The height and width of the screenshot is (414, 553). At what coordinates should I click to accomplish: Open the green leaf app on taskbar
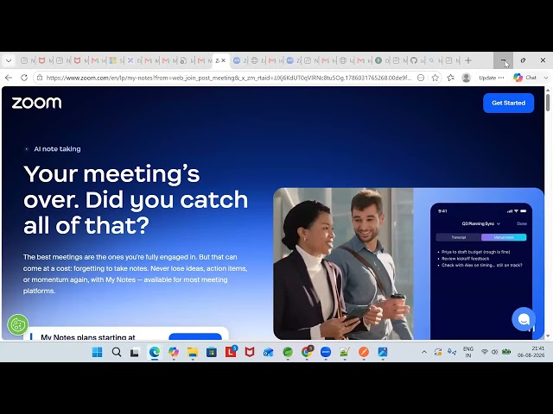point(288,352)
